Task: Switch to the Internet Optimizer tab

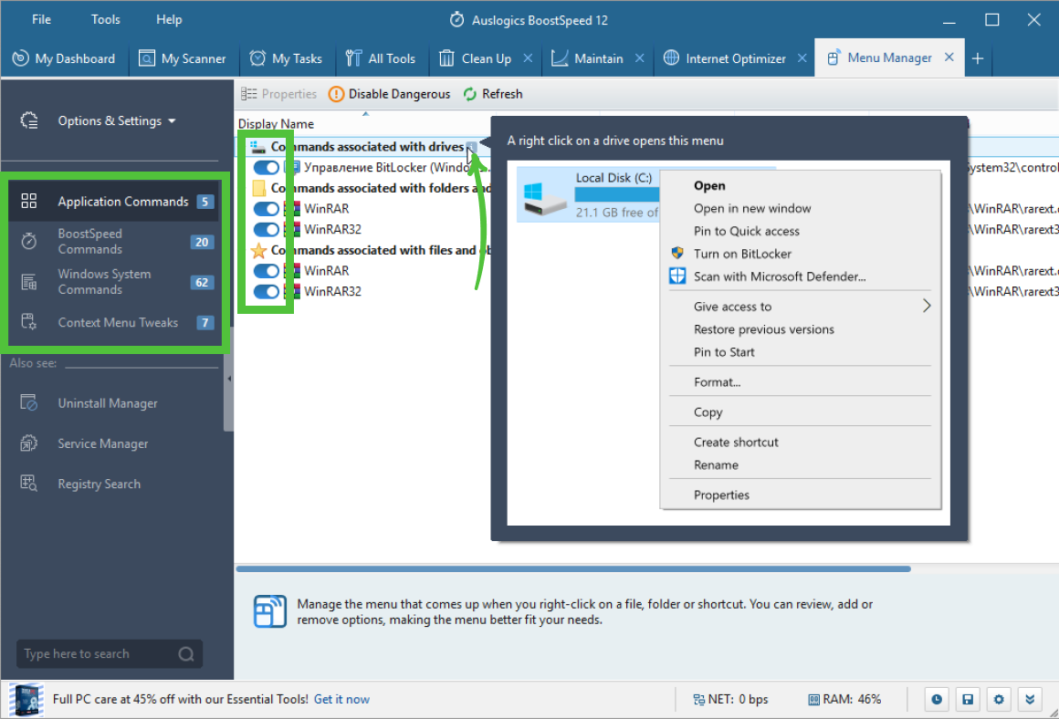Action: click(735, 58)
